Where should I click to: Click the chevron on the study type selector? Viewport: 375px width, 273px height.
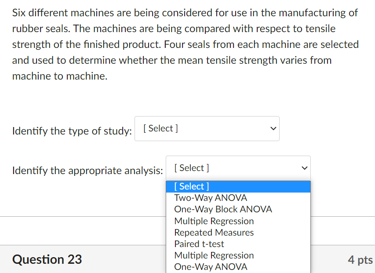(x=273, y=128)
